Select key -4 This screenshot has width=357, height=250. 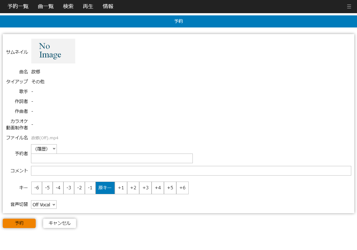click(x=58, y=188)
